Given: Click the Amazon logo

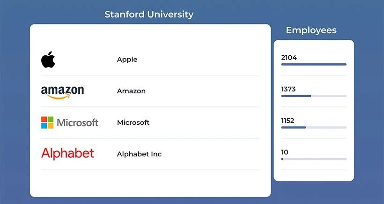Looking at the screenshot, I should click(62, 91).
